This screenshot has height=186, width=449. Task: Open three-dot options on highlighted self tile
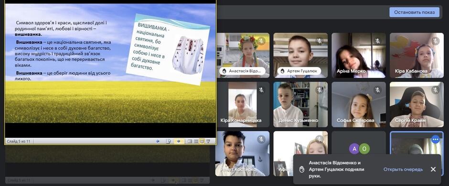436,139
